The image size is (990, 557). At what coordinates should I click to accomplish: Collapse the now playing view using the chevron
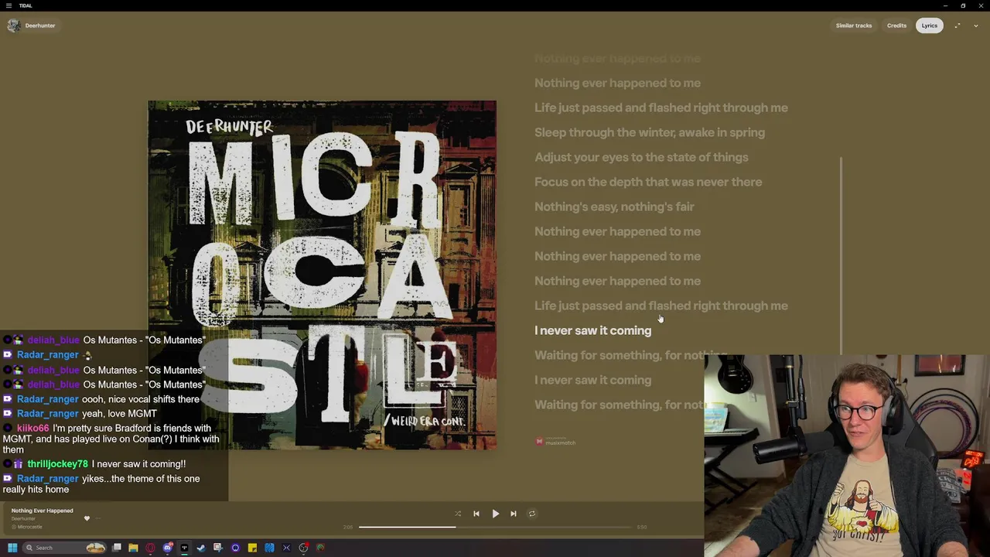(x=976, y=26)
